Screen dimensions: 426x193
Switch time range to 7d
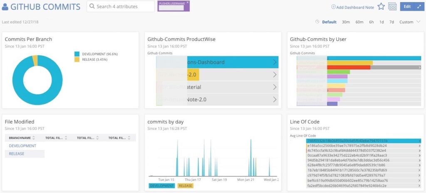tap(391, 22)
